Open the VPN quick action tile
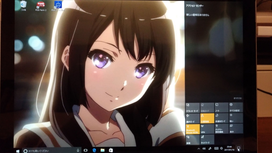This screenshot has width=272, height=153. [x=207, y=129]
